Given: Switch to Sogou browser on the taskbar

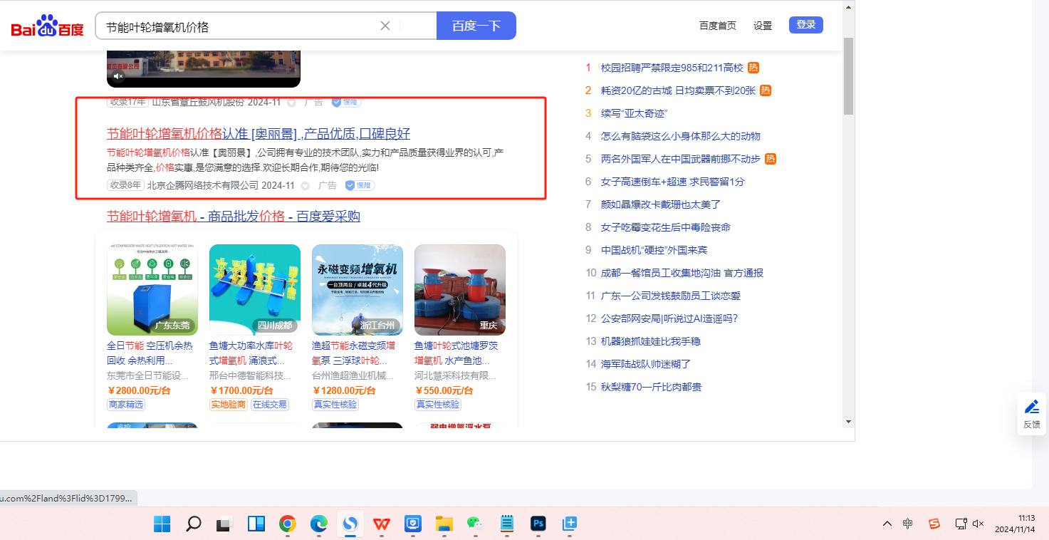Looking at the screenshot, I should (x=350, y=524).
